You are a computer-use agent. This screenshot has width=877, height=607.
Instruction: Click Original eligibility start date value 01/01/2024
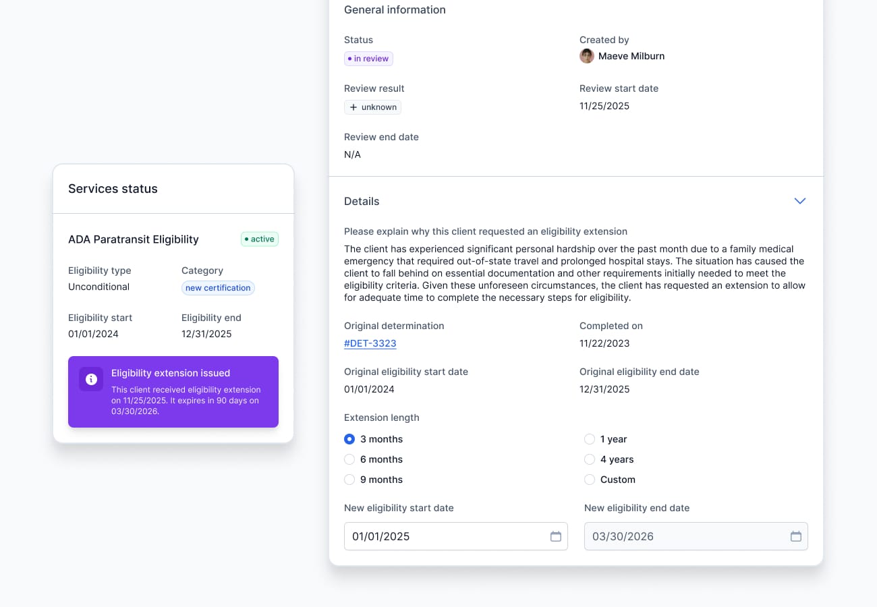369,389
